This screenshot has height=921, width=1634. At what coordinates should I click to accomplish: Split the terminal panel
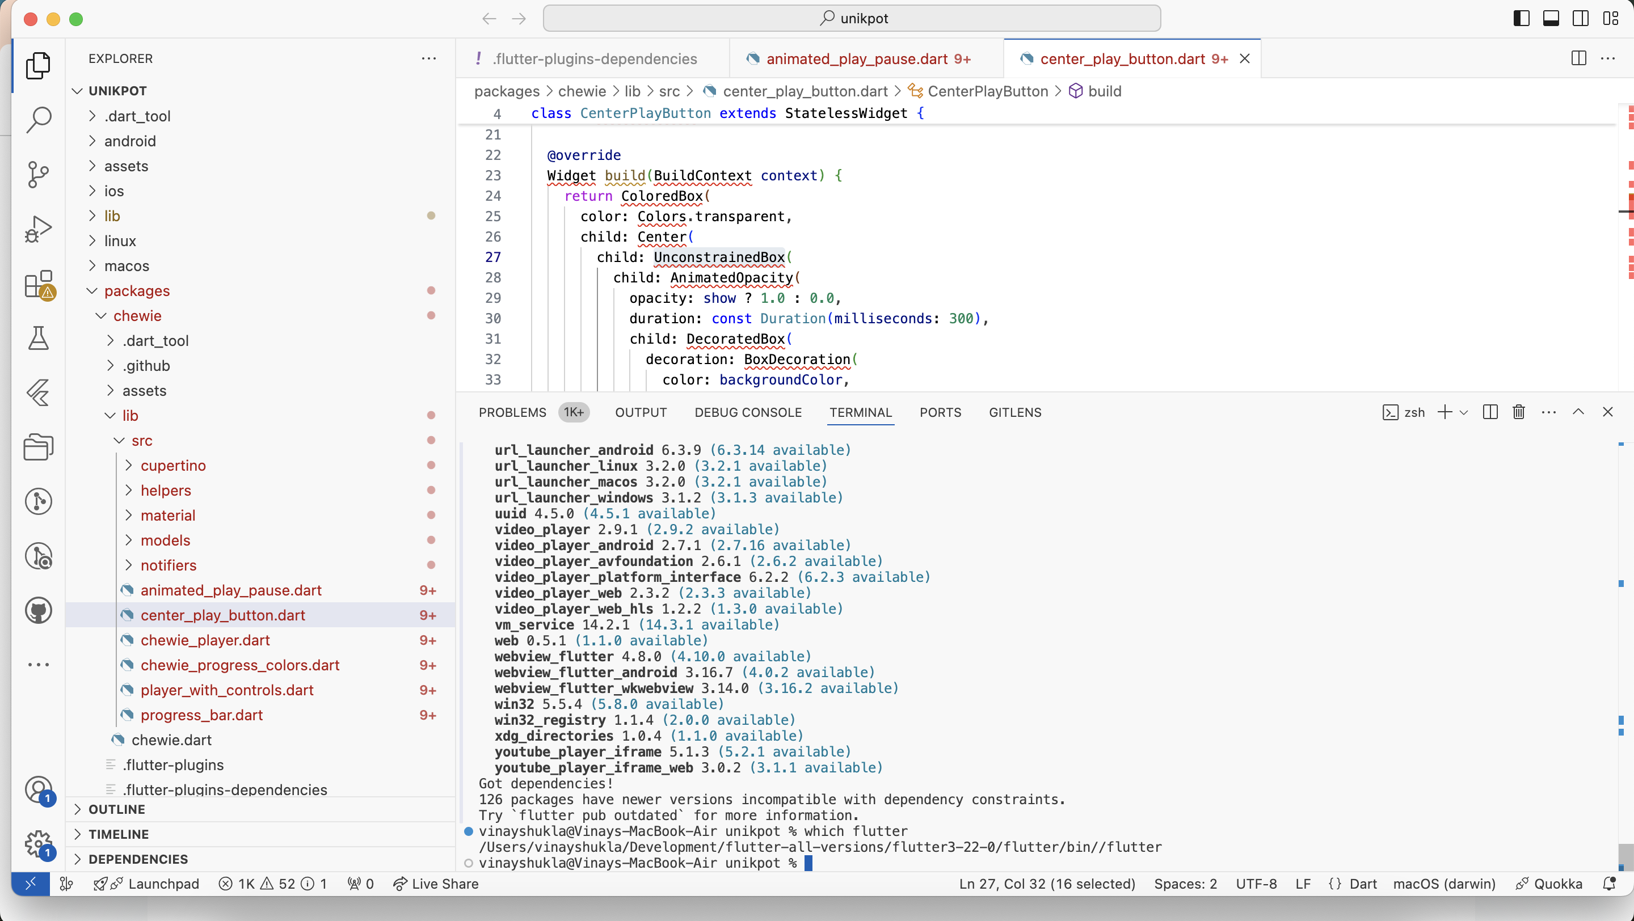[x=1490, y=412]
